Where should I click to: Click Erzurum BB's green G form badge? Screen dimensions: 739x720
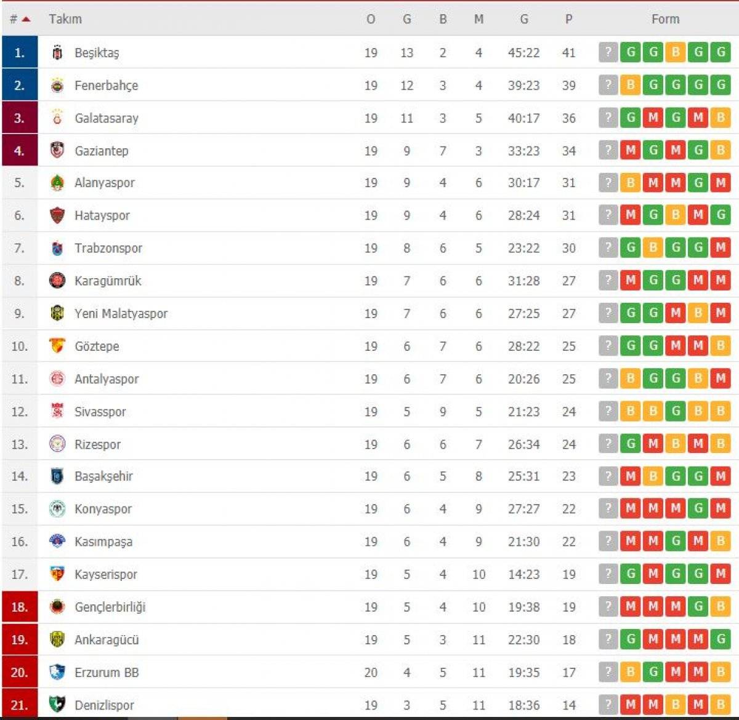click(x=653, y=671)
